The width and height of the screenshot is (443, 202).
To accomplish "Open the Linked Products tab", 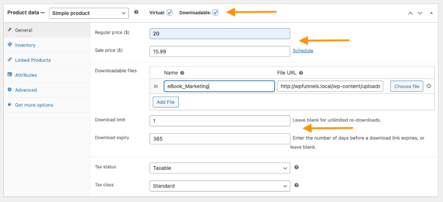I will click(47, 60).
